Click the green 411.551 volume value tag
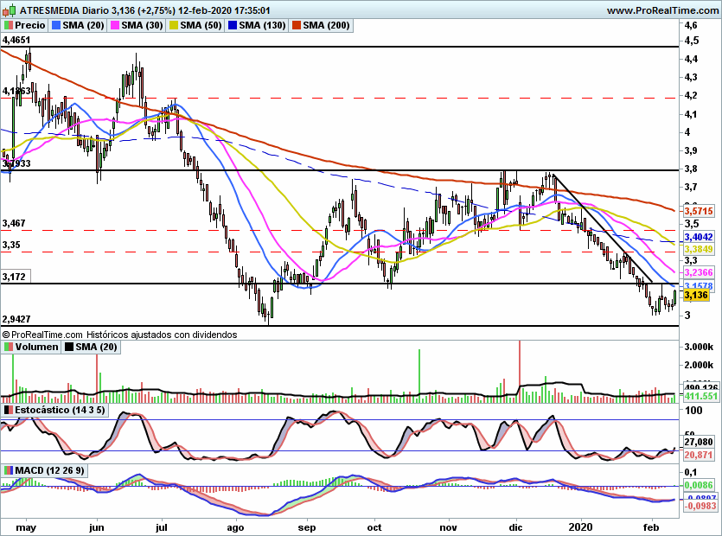 [701, 396]
